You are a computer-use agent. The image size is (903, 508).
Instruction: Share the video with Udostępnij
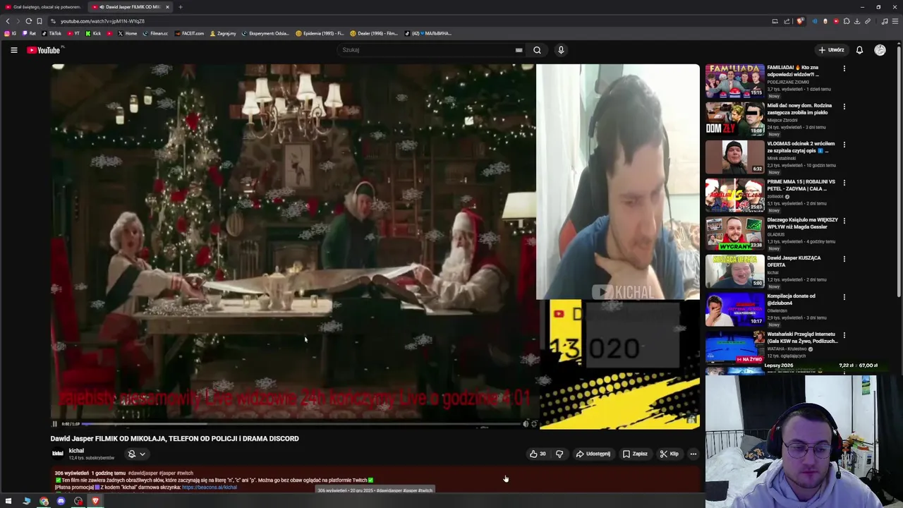click(593, 454)
